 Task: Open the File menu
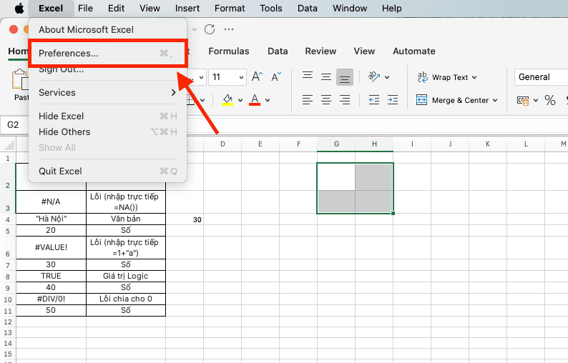pos(86,8)
